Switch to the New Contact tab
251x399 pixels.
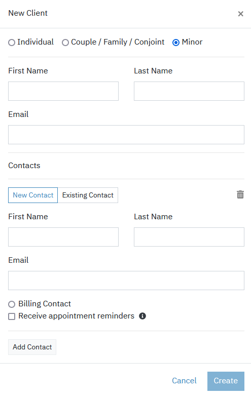click(33, 195)
